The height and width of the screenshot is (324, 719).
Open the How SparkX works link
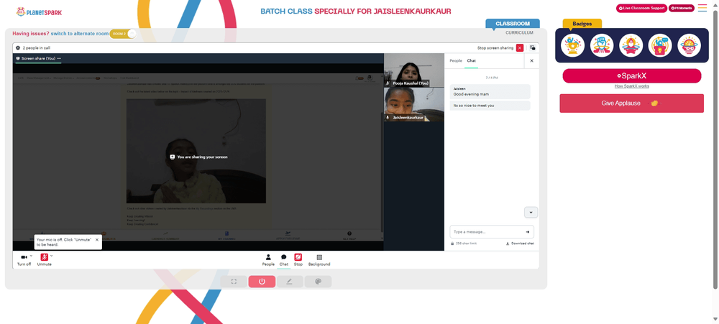pyautogui.click(x=631, y=86)
